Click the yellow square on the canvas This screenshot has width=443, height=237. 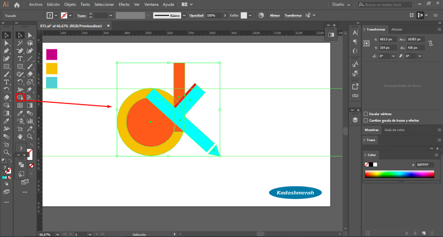(x=52, y=69)
